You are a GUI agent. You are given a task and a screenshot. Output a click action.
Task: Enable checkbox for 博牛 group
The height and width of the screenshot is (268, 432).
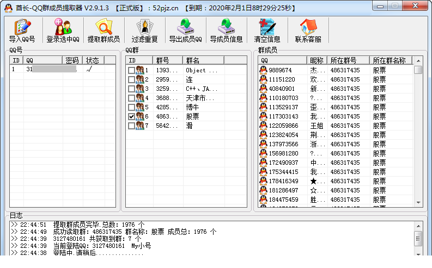coord(131,107)
